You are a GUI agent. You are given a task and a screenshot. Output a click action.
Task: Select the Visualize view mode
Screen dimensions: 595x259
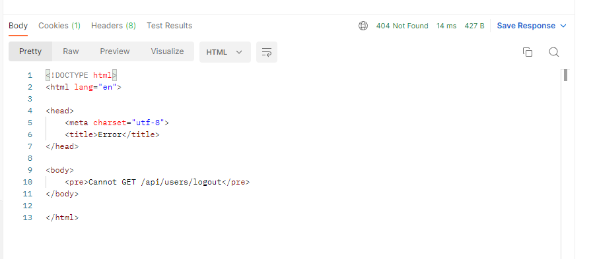point(167,51)
